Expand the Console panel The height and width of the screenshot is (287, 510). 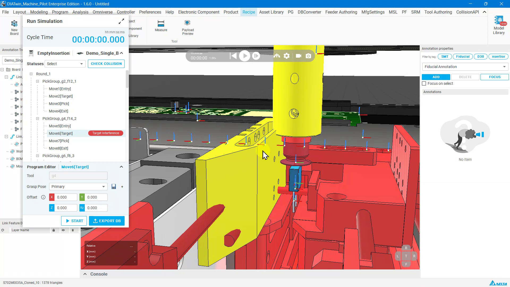(x=85, y=274)
